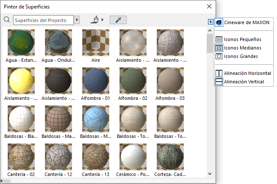277x184 pixels.
Task: Select 'Baldosas - Ma...' brown tile surface
Action: (x=58, y=119)
